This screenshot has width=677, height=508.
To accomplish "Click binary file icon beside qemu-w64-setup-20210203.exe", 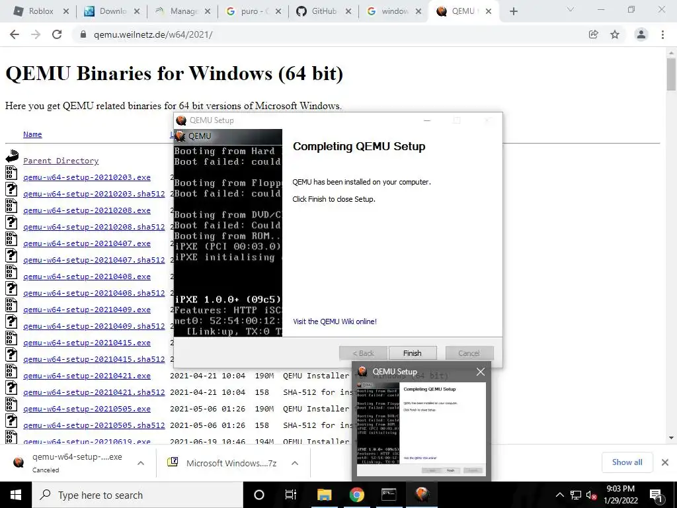I will (11, 173).
